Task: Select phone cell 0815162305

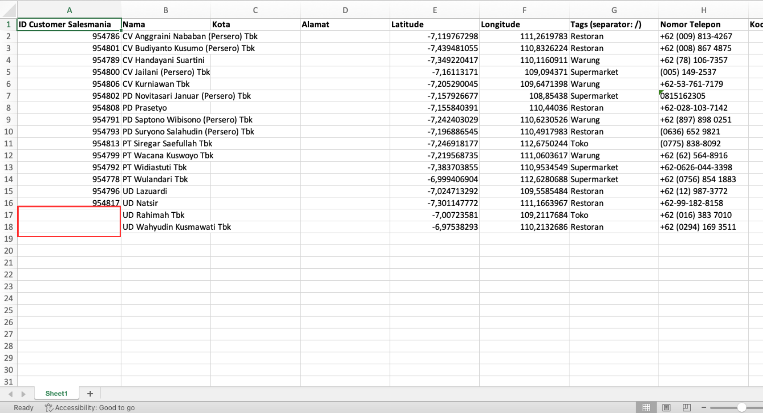Action: 703,96
